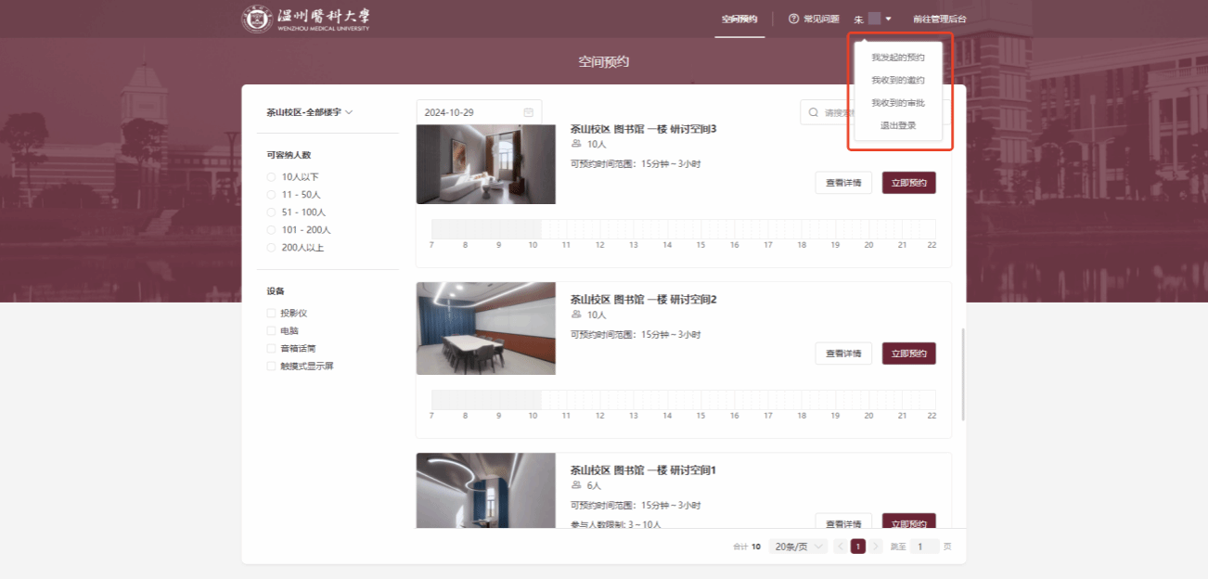This screenshot has height=579, width=1208.
Task: Click the people icon for 研讨空间2 capacity
Action: pyautogui.click(x=576, y=315)
